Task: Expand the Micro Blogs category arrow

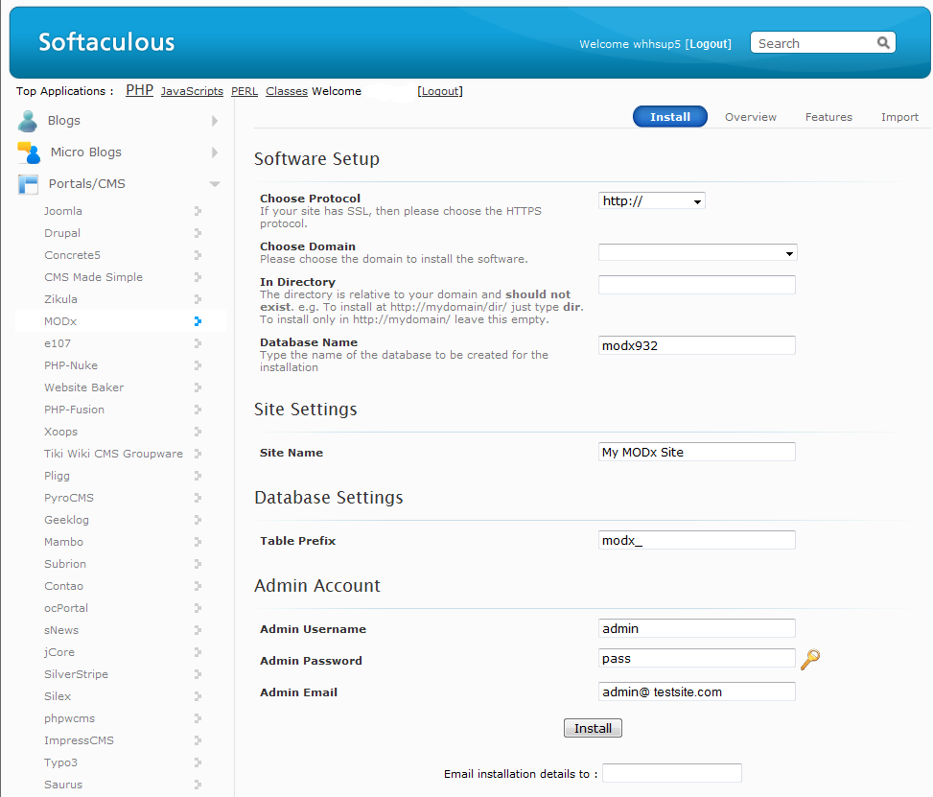Action: (x=215, y=152)
